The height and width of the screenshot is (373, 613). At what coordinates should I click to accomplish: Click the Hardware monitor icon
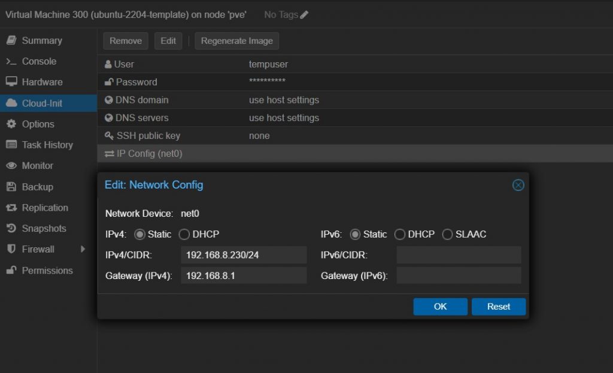(x=11, y=82)
